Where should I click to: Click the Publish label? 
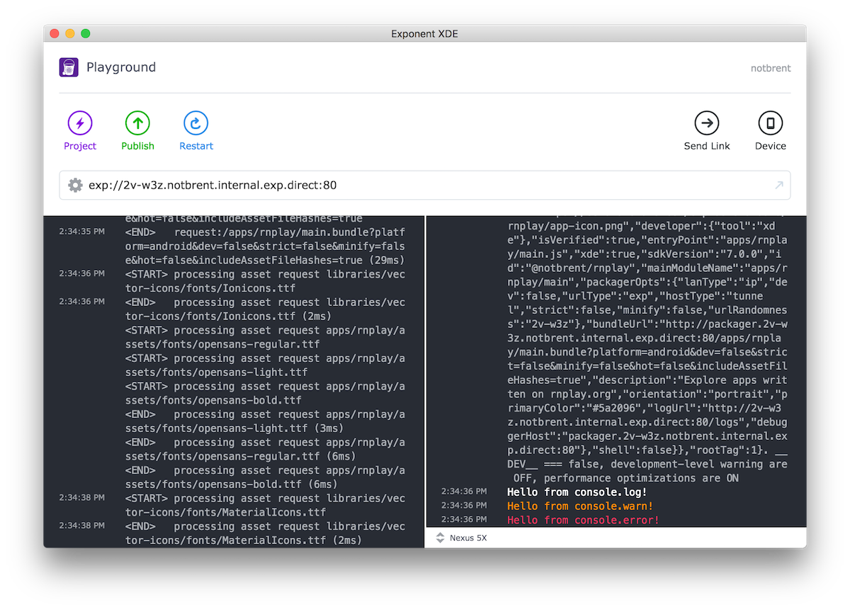(x=137, y=146)
